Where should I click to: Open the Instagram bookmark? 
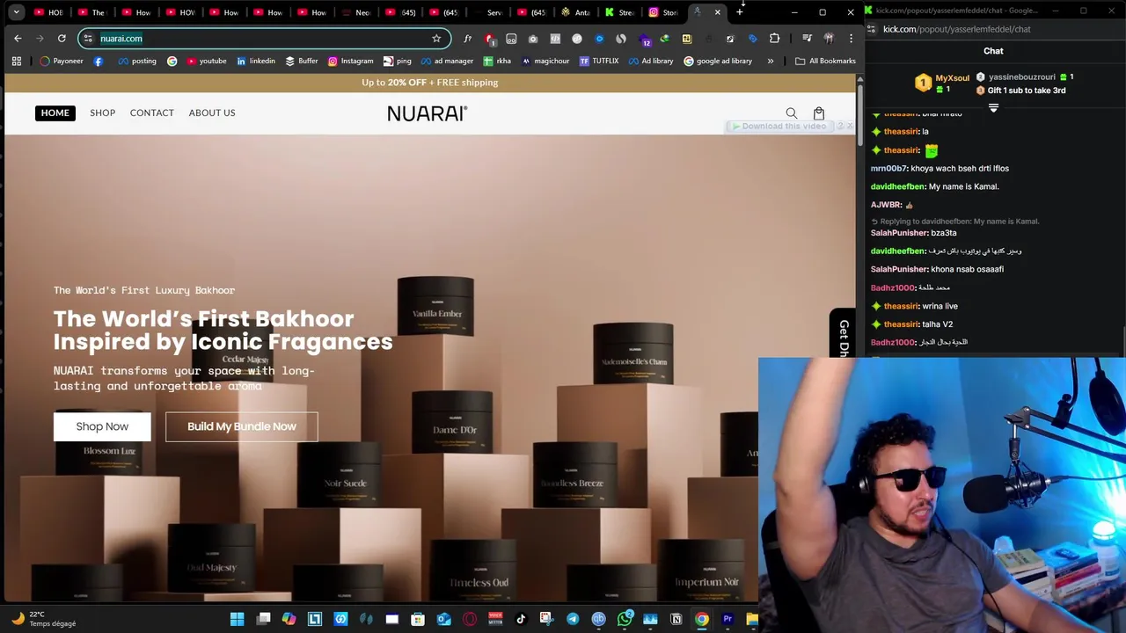(350, 62)
